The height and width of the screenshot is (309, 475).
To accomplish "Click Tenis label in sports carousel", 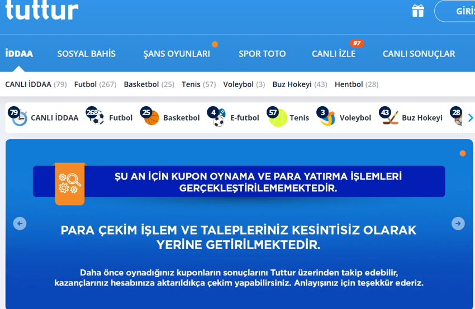I will point(300,118).
